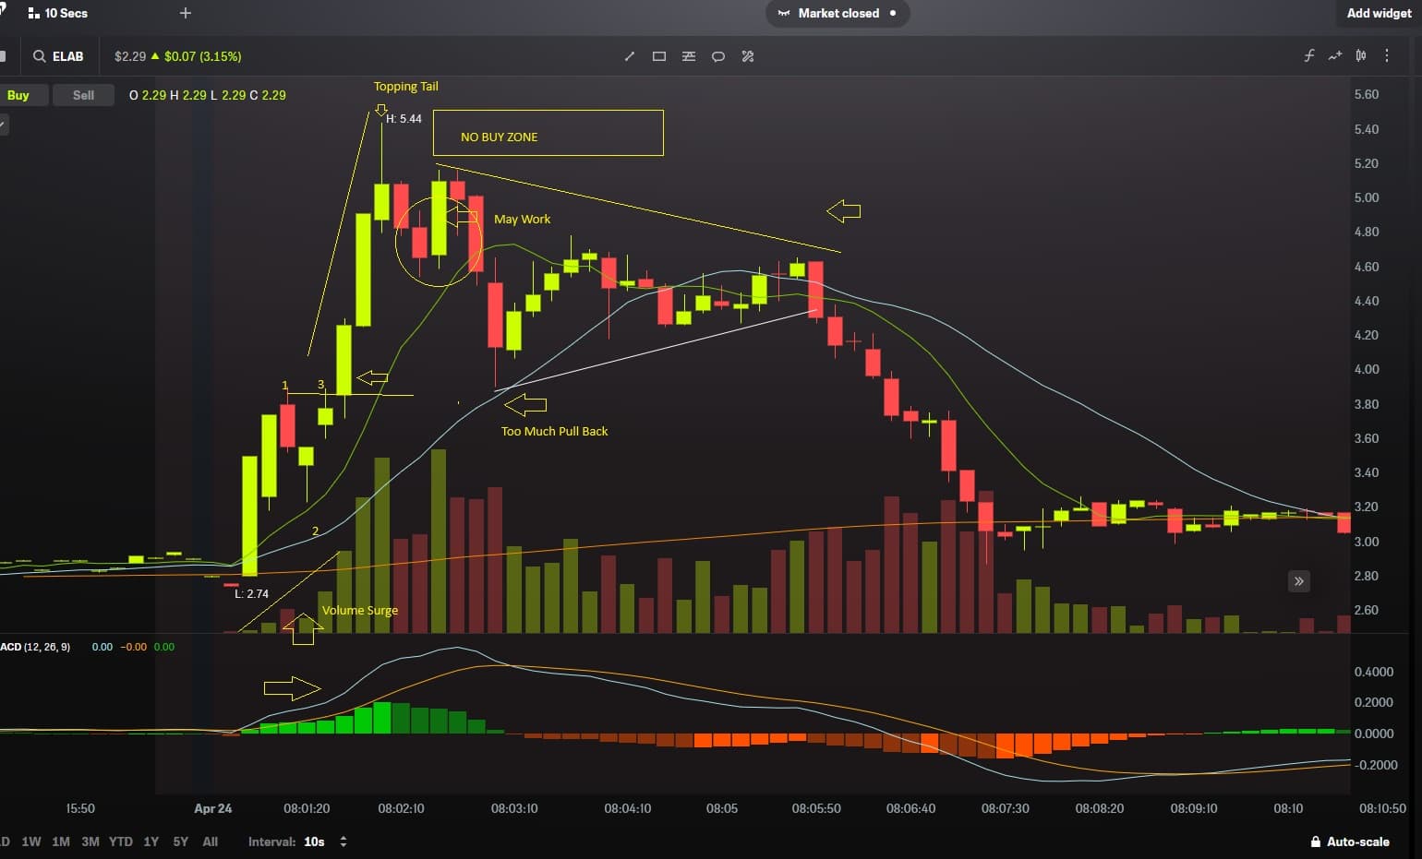Open the indicators function icon
1422x859 pixels.
pyautogui.click(x=1308, y=56)
